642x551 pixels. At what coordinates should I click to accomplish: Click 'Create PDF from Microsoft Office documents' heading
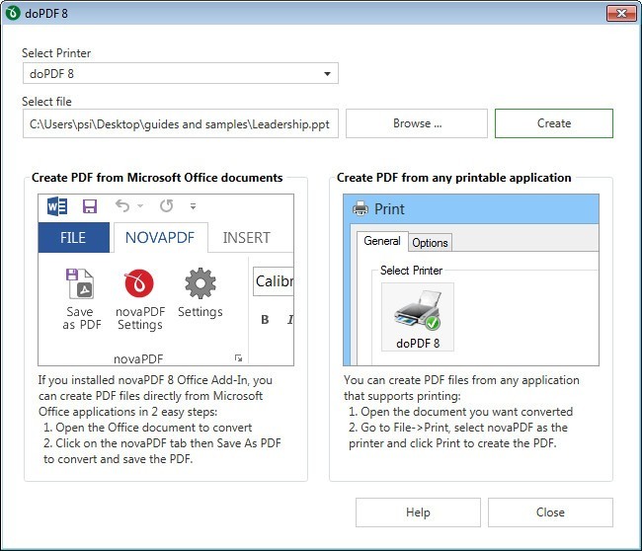(157, 178)
